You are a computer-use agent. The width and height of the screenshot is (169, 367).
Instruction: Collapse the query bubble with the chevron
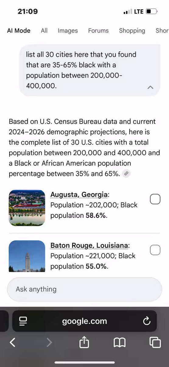[x=150, y=87]
